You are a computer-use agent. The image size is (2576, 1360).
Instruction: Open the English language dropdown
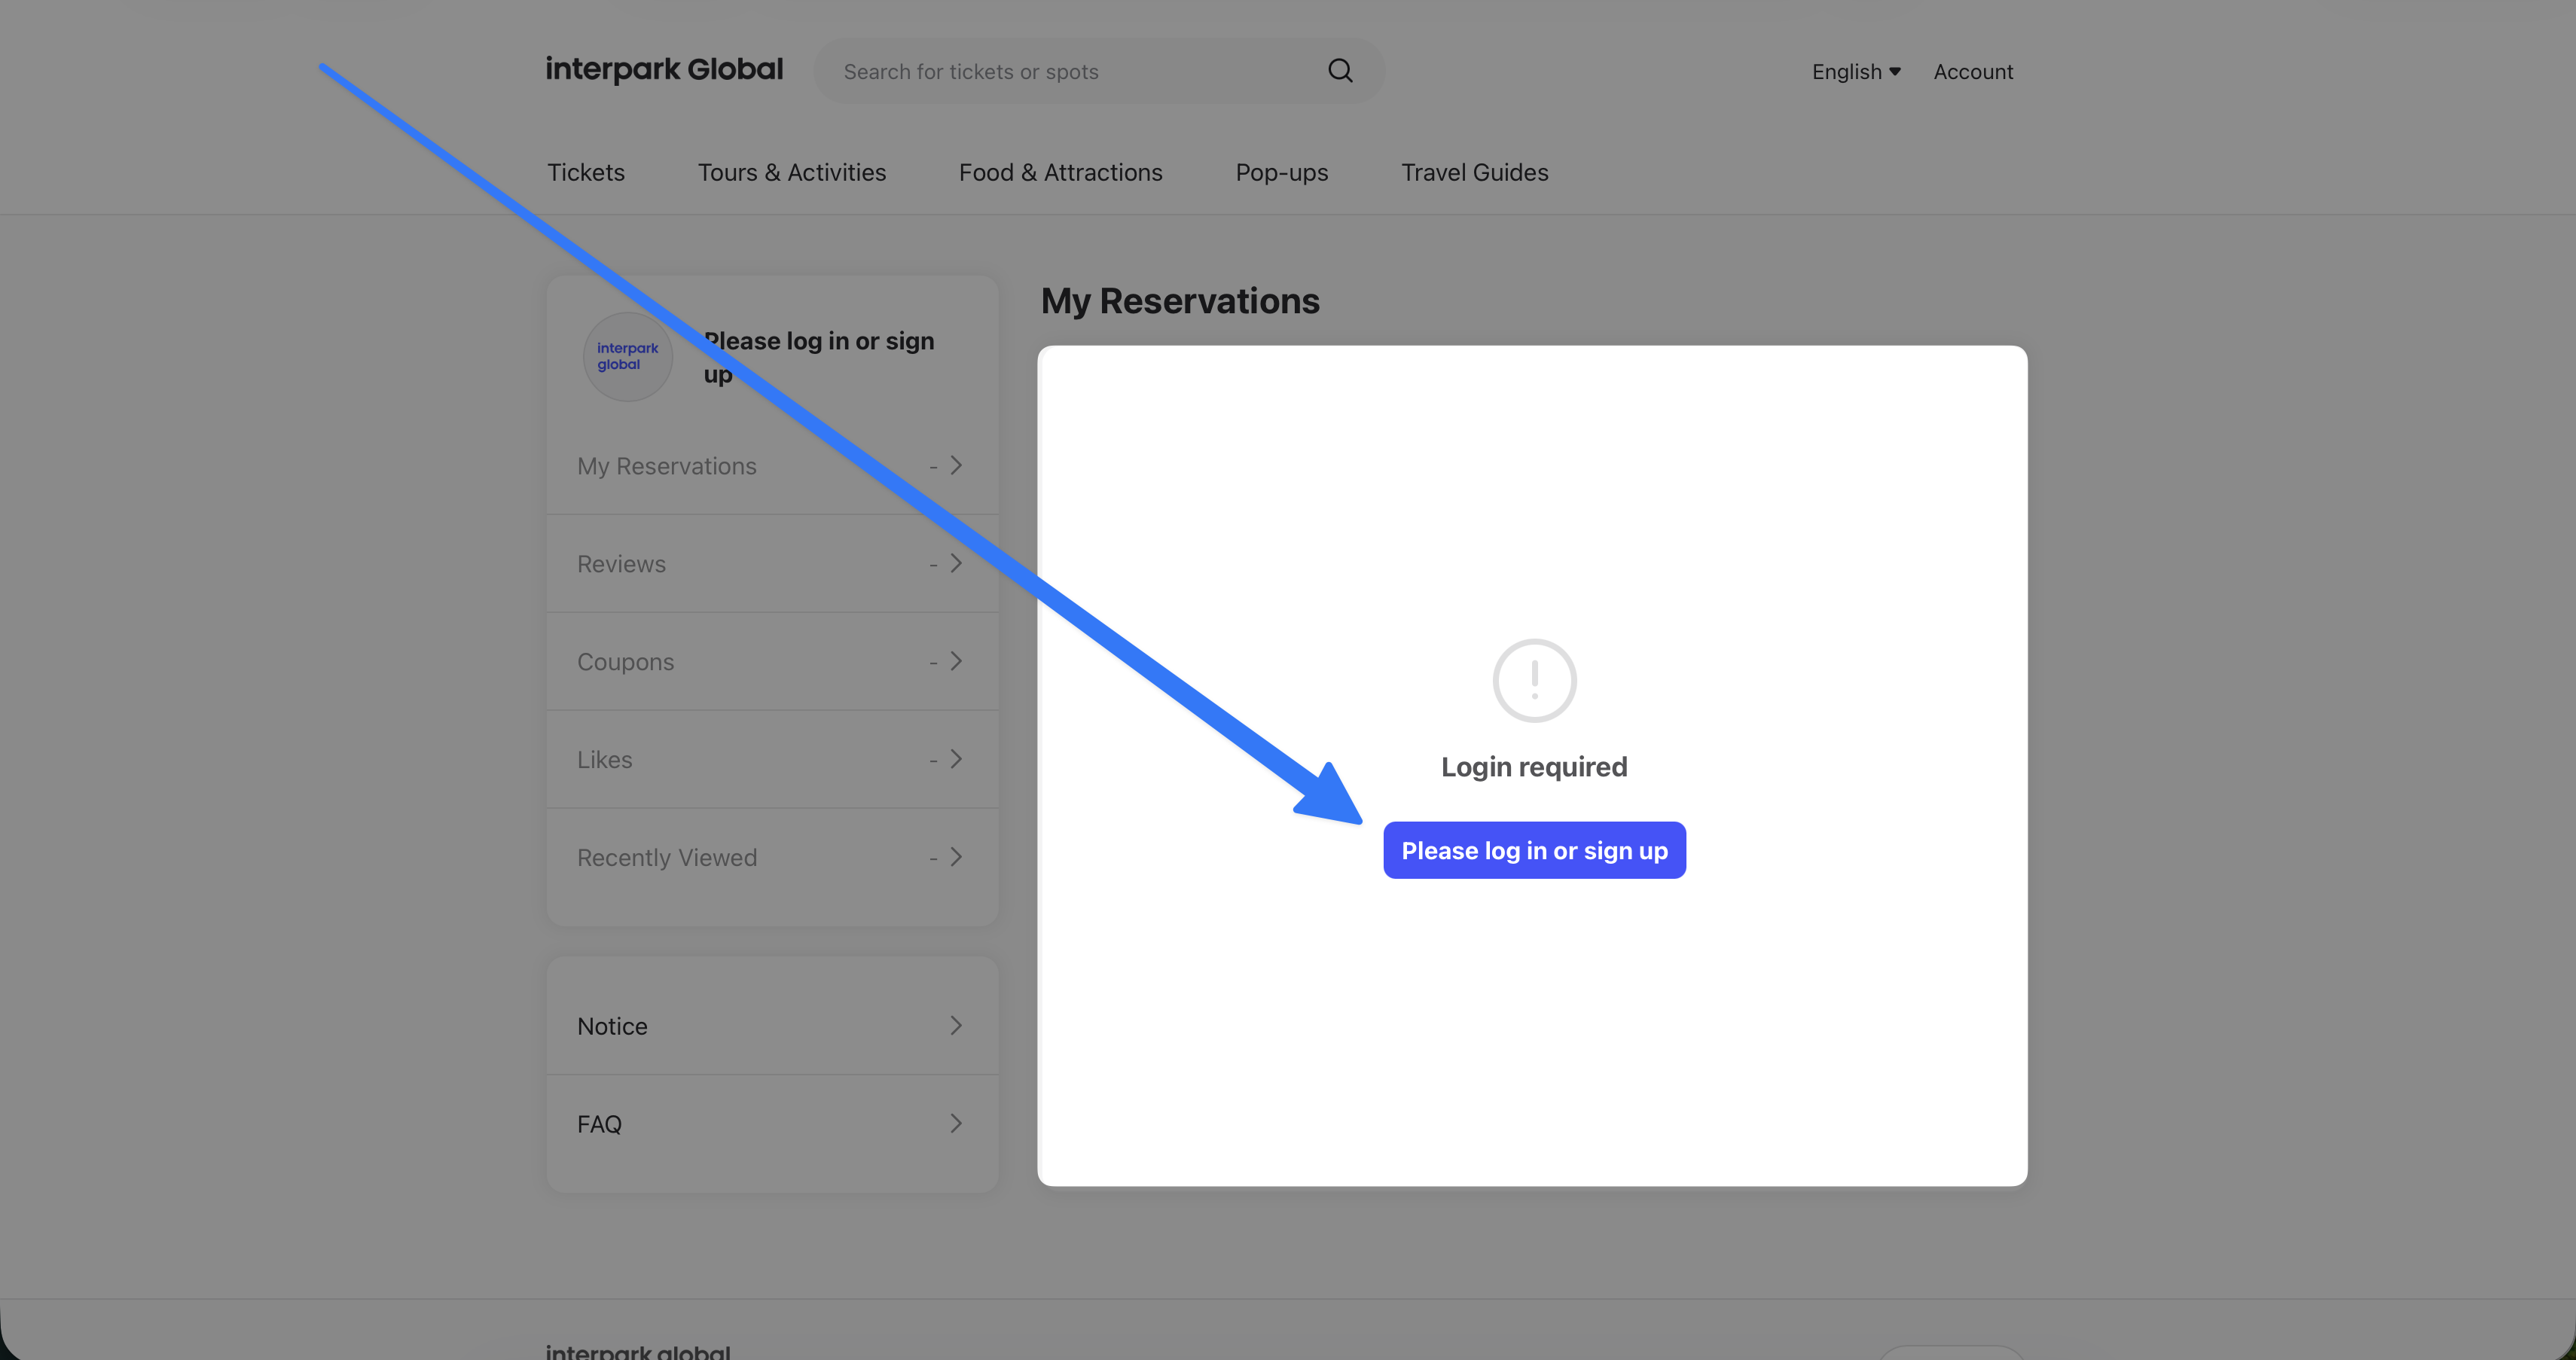click(1855, 72)
